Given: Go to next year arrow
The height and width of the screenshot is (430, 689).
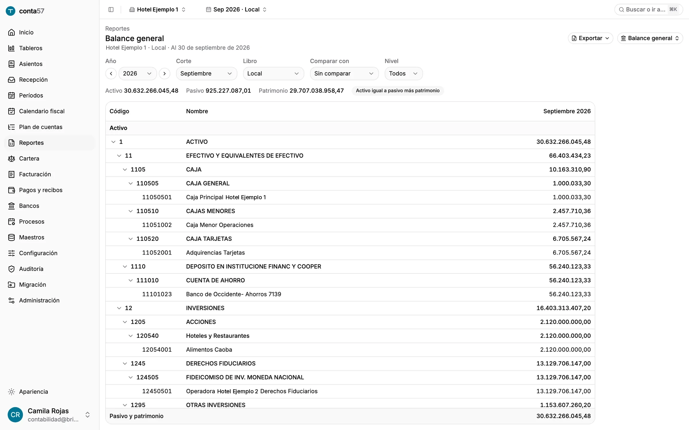Looking at the screenshot, I should tap(164, 74).
